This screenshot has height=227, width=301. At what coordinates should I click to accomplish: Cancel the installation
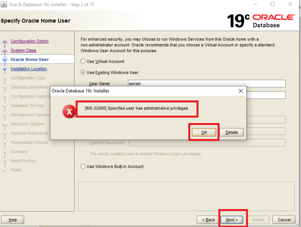[284, 220]
